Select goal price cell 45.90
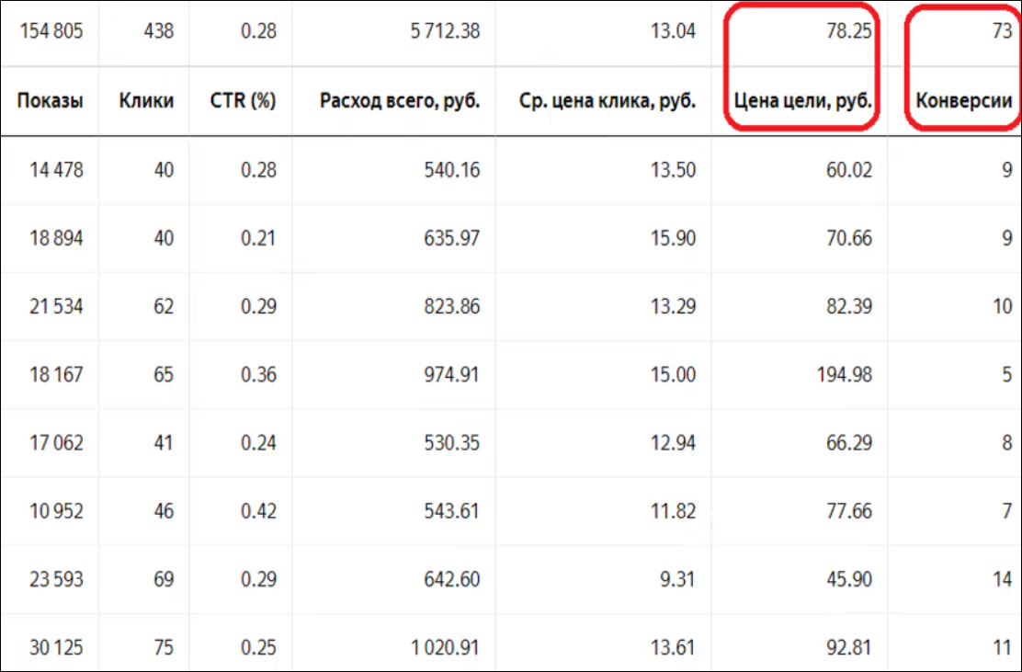1022x672 pixels. (x=848, y=579)
